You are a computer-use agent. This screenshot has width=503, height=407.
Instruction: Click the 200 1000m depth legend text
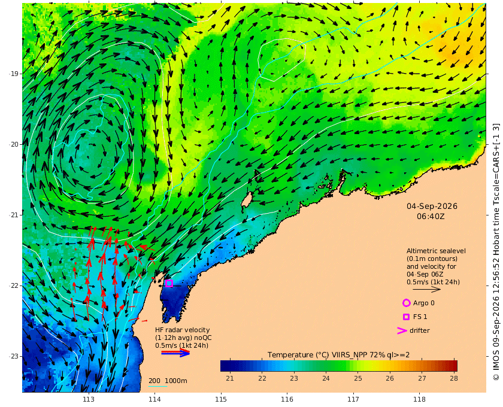(x=168, y=381)
